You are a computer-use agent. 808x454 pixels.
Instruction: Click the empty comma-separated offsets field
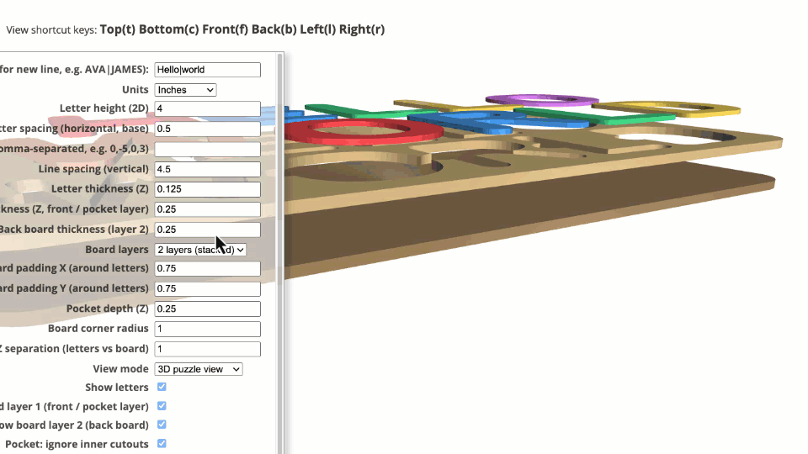207,150
